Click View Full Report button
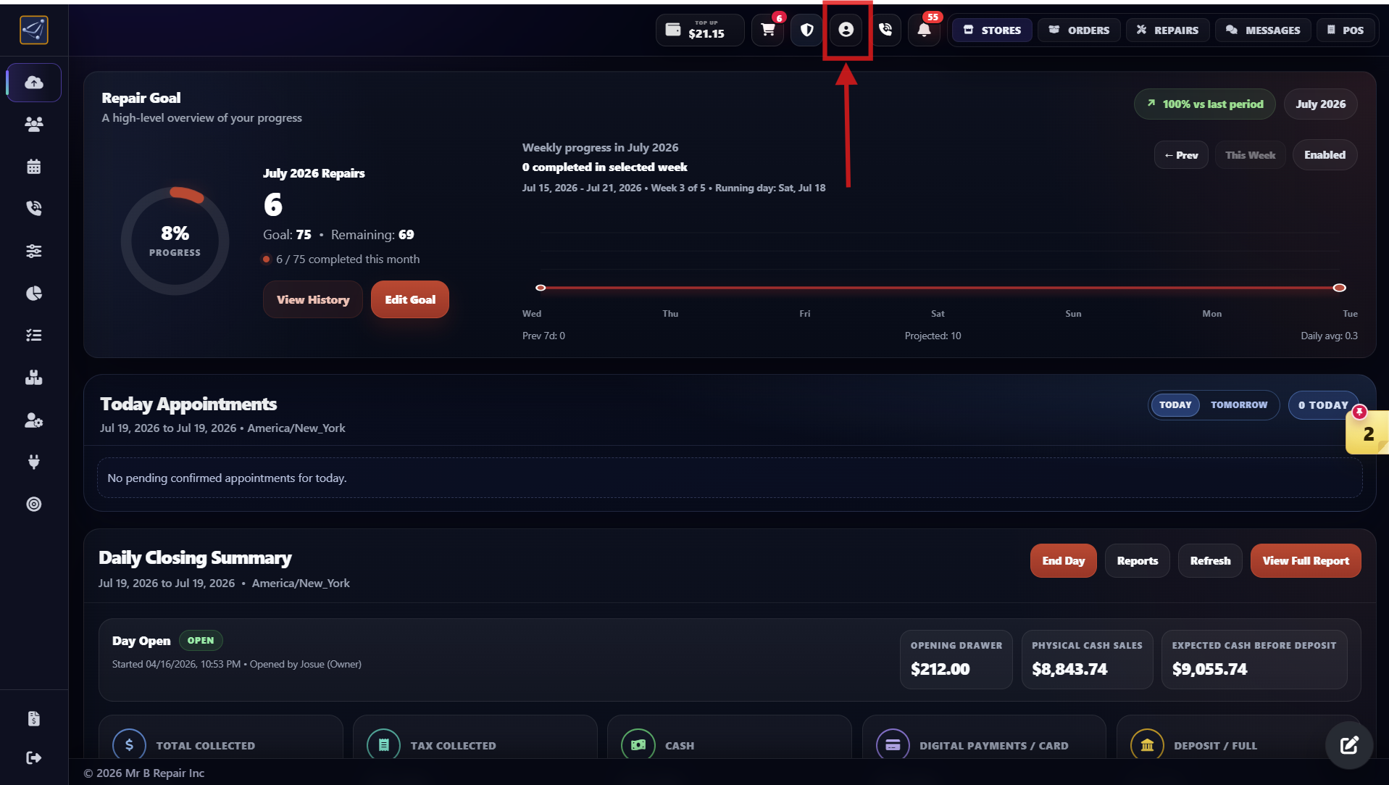This screenshot has width=1389, height=785. point(1306,561)
